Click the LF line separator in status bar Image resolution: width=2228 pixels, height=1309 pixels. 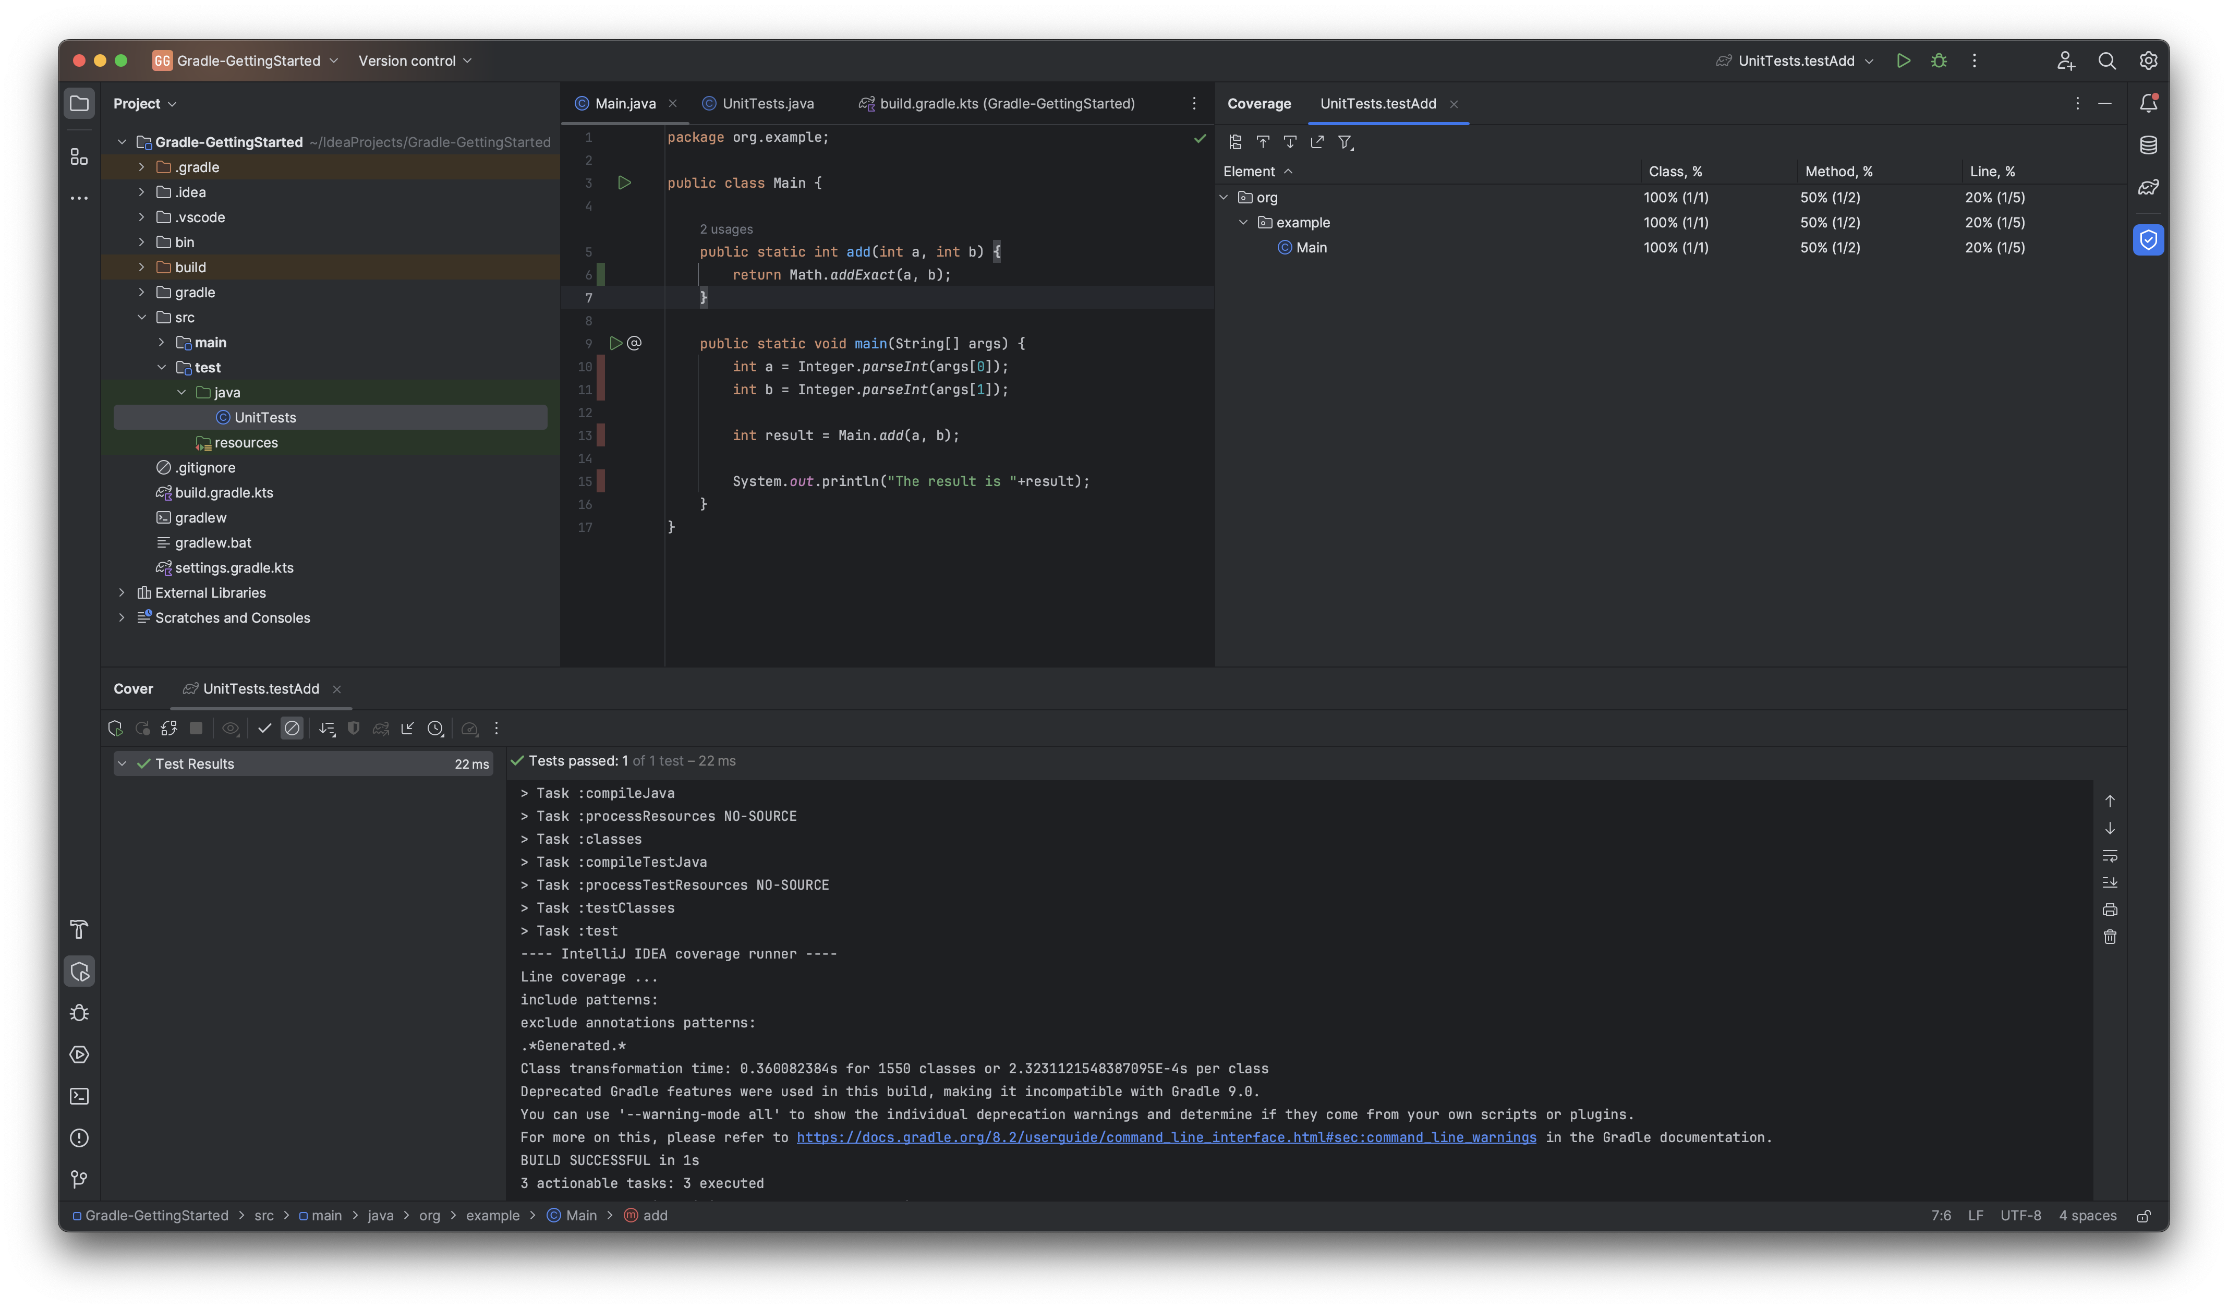1975,1216
